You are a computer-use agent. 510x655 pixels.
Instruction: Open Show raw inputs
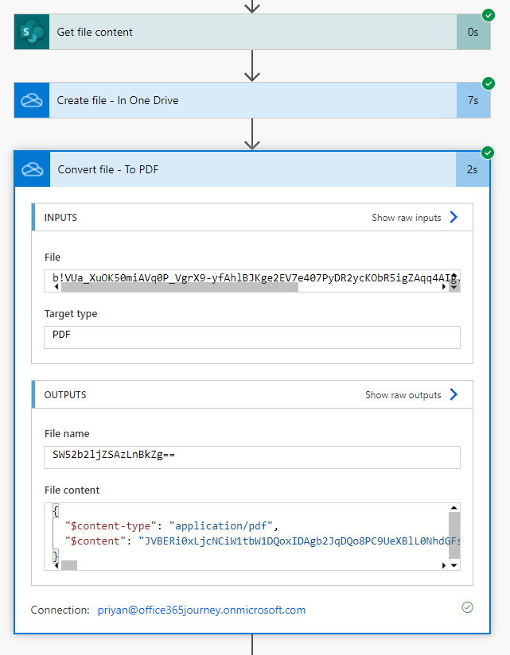click(415, 217)
